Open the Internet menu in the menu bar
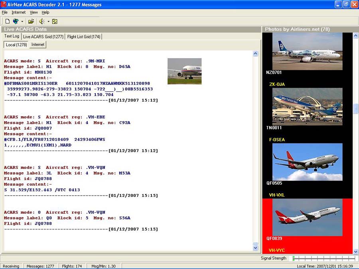The width and height of the screenshot is (359, 269). coord(18,12)
